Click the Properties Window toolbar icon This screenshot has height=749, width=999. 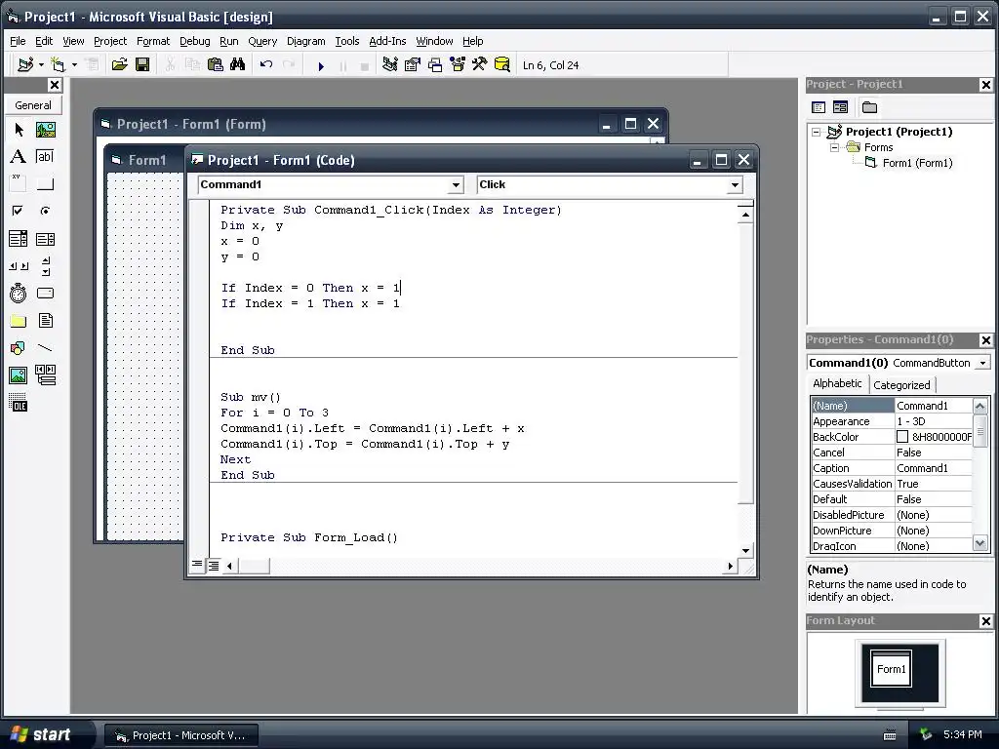coord(413,65)
